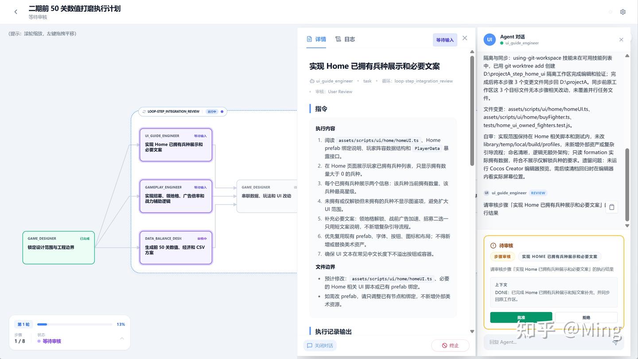Reject the step with 拒绝
This screenshot has width=638, height=359.
click(x=586, y=317)
